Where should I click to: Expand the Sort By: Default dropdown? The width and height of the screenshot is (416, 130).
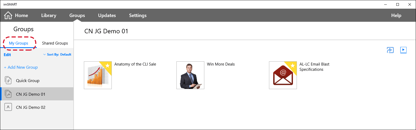57,55
